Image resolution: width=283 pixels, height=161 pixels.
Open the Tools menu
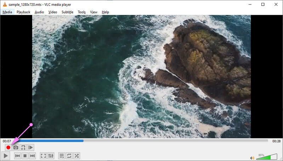[81, 12]
